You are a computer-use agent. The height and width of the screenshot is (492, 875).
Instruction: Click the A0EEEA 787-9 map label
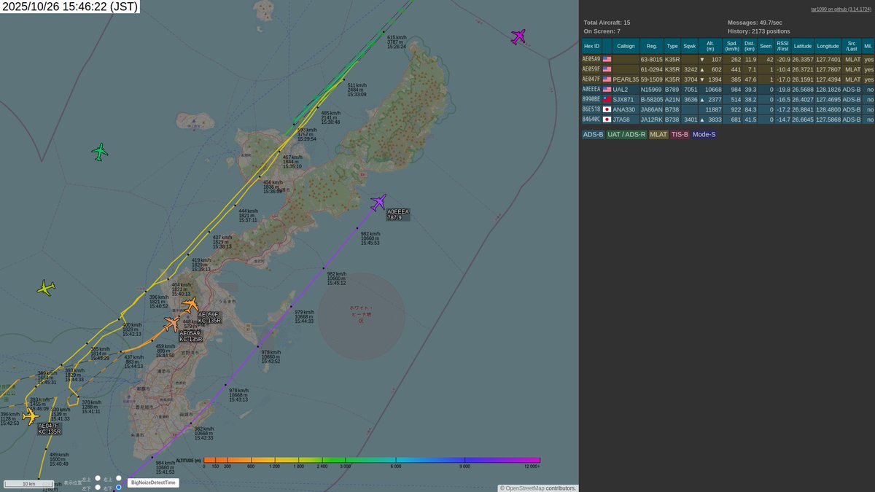coord(398,214)
